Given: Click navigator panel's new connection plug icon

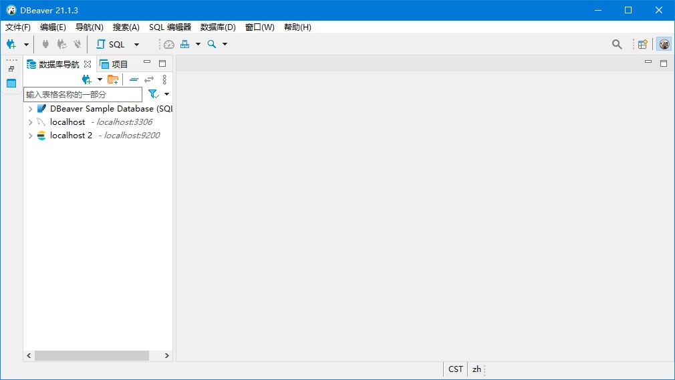Looking at the screenshot, I should [86, 79].
